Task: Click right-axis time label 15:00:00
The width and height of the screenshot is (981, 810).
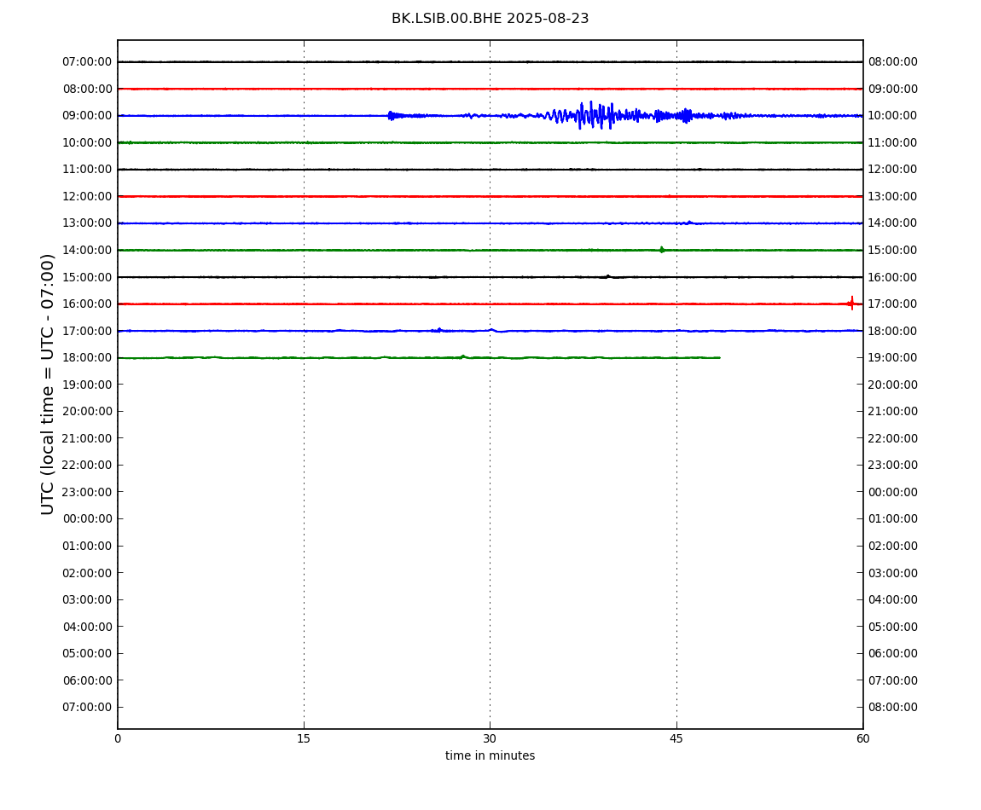Action: (893, 250)
